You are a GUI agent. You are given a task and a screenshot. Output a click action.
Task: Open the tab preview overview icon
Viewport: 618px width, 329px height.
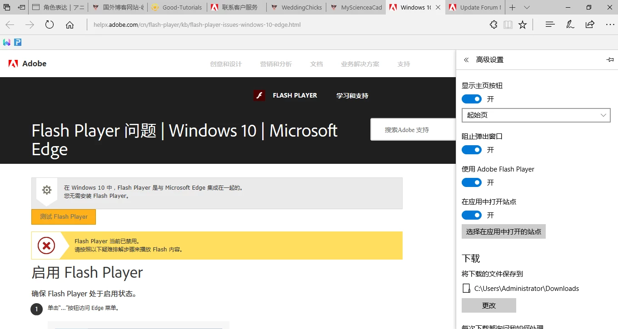coord(7,7)
